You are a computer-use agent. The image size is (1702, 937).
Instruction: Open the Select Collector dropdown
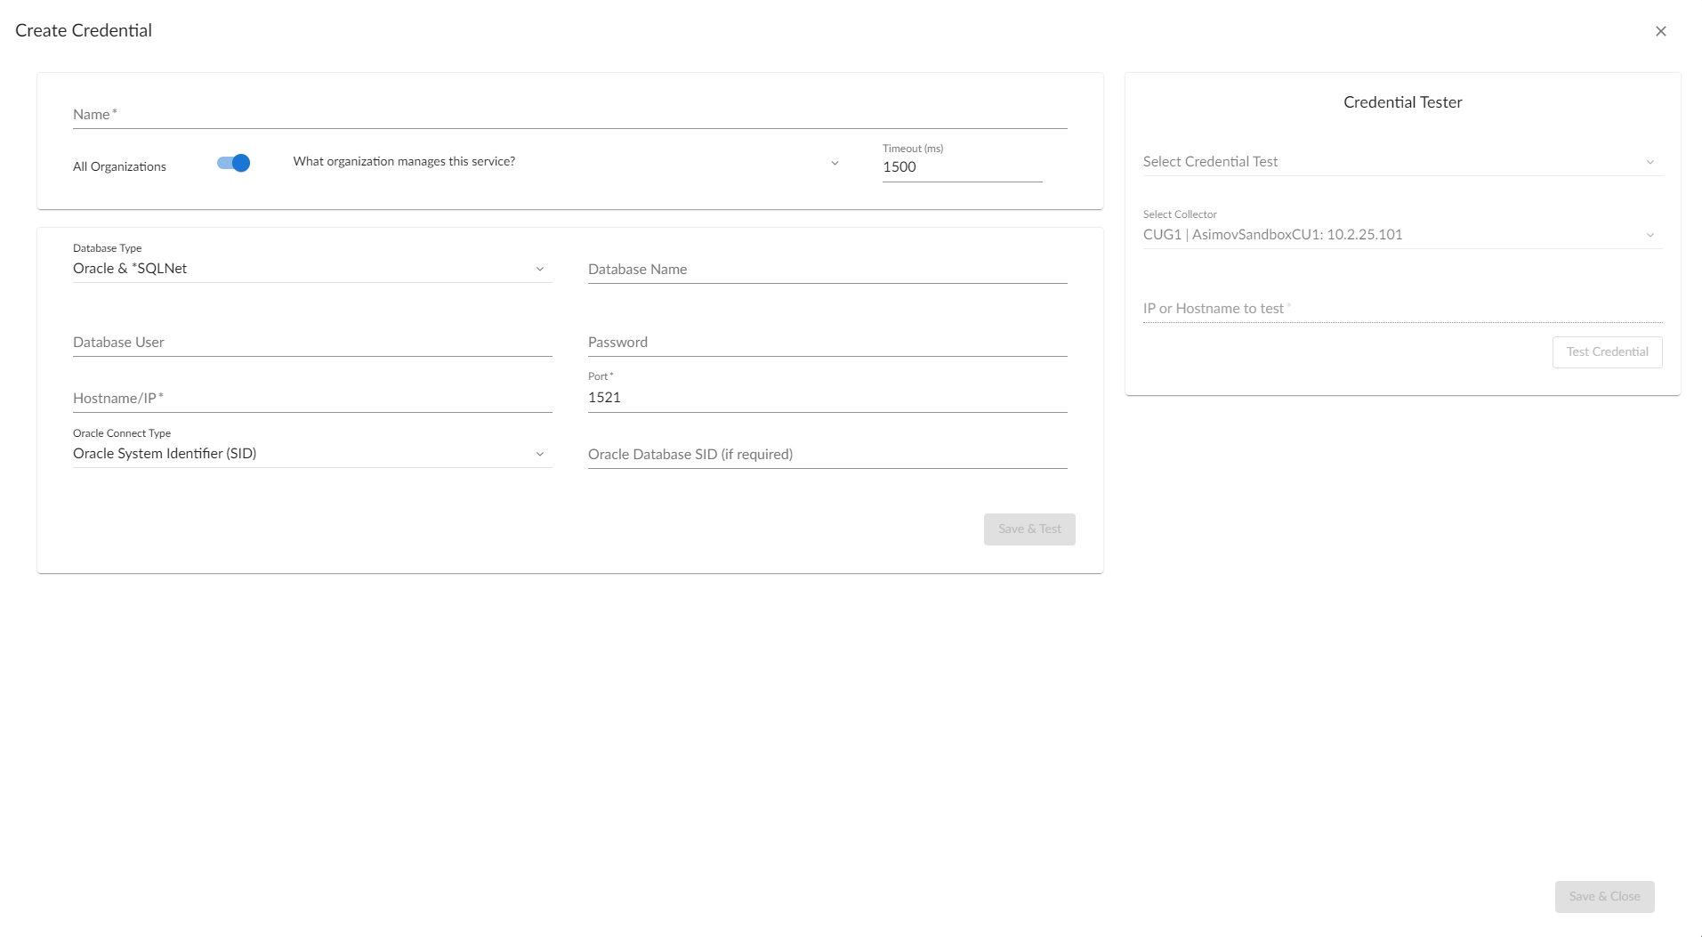1401,235
